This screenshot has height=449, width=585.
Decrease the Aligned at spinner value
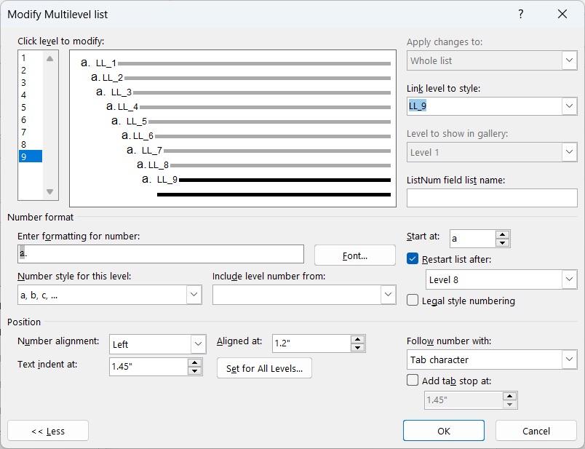click(357, 348)
